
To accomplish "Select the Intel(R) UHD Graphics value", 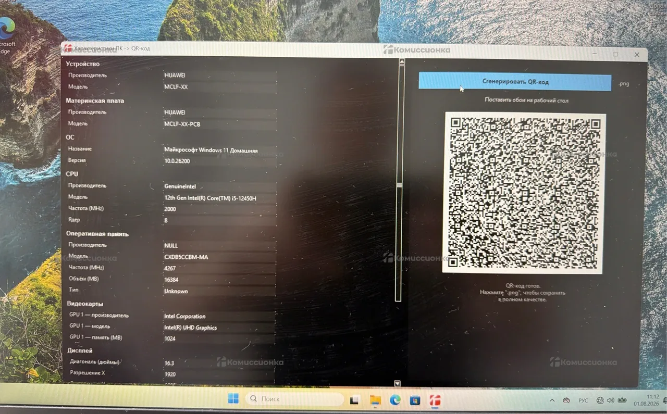I will tap(190, 328).
